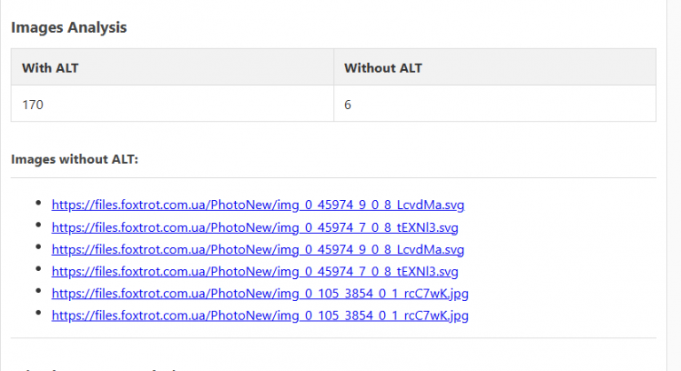This screenshot has width=681, height=371.
Task: Click the Without ALT column header
Action: tap(495, 67)
